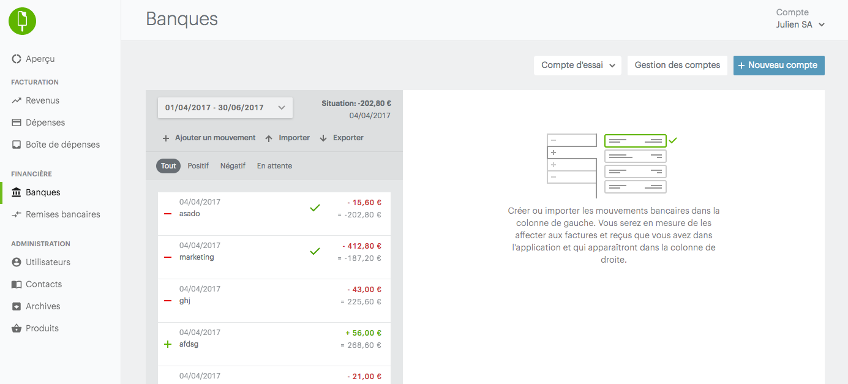
Task: Click the green checkmark on the asado row
Action: pos(315,208)
